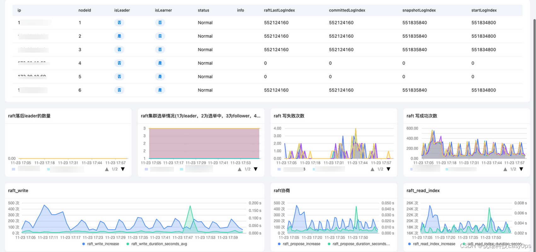536x252 pixels.
Task: Click isLeader badge for node 5
Action: [119, 77]
